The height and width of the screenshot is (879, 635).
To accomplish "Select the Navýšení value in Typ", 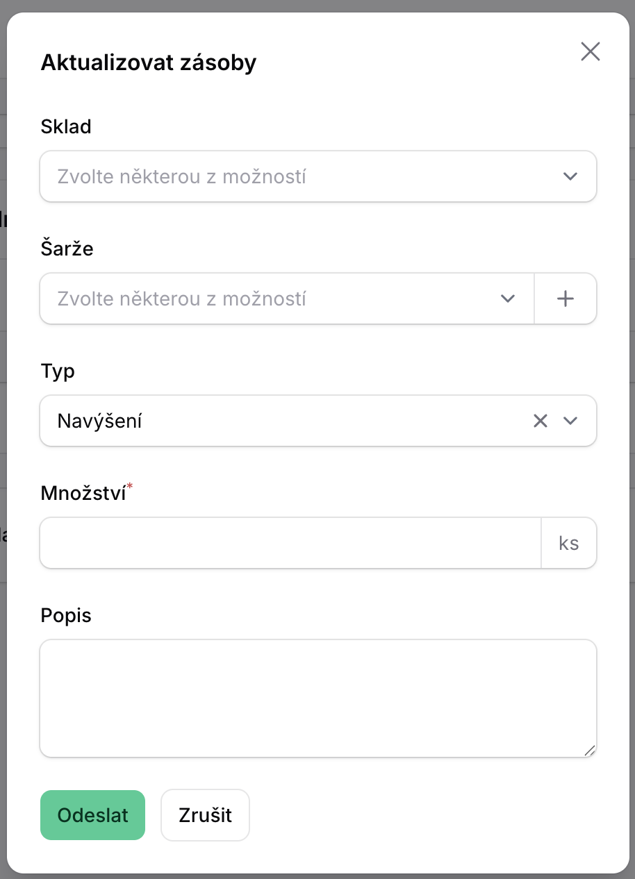I will pyautogui.click(x=100, y=421).
